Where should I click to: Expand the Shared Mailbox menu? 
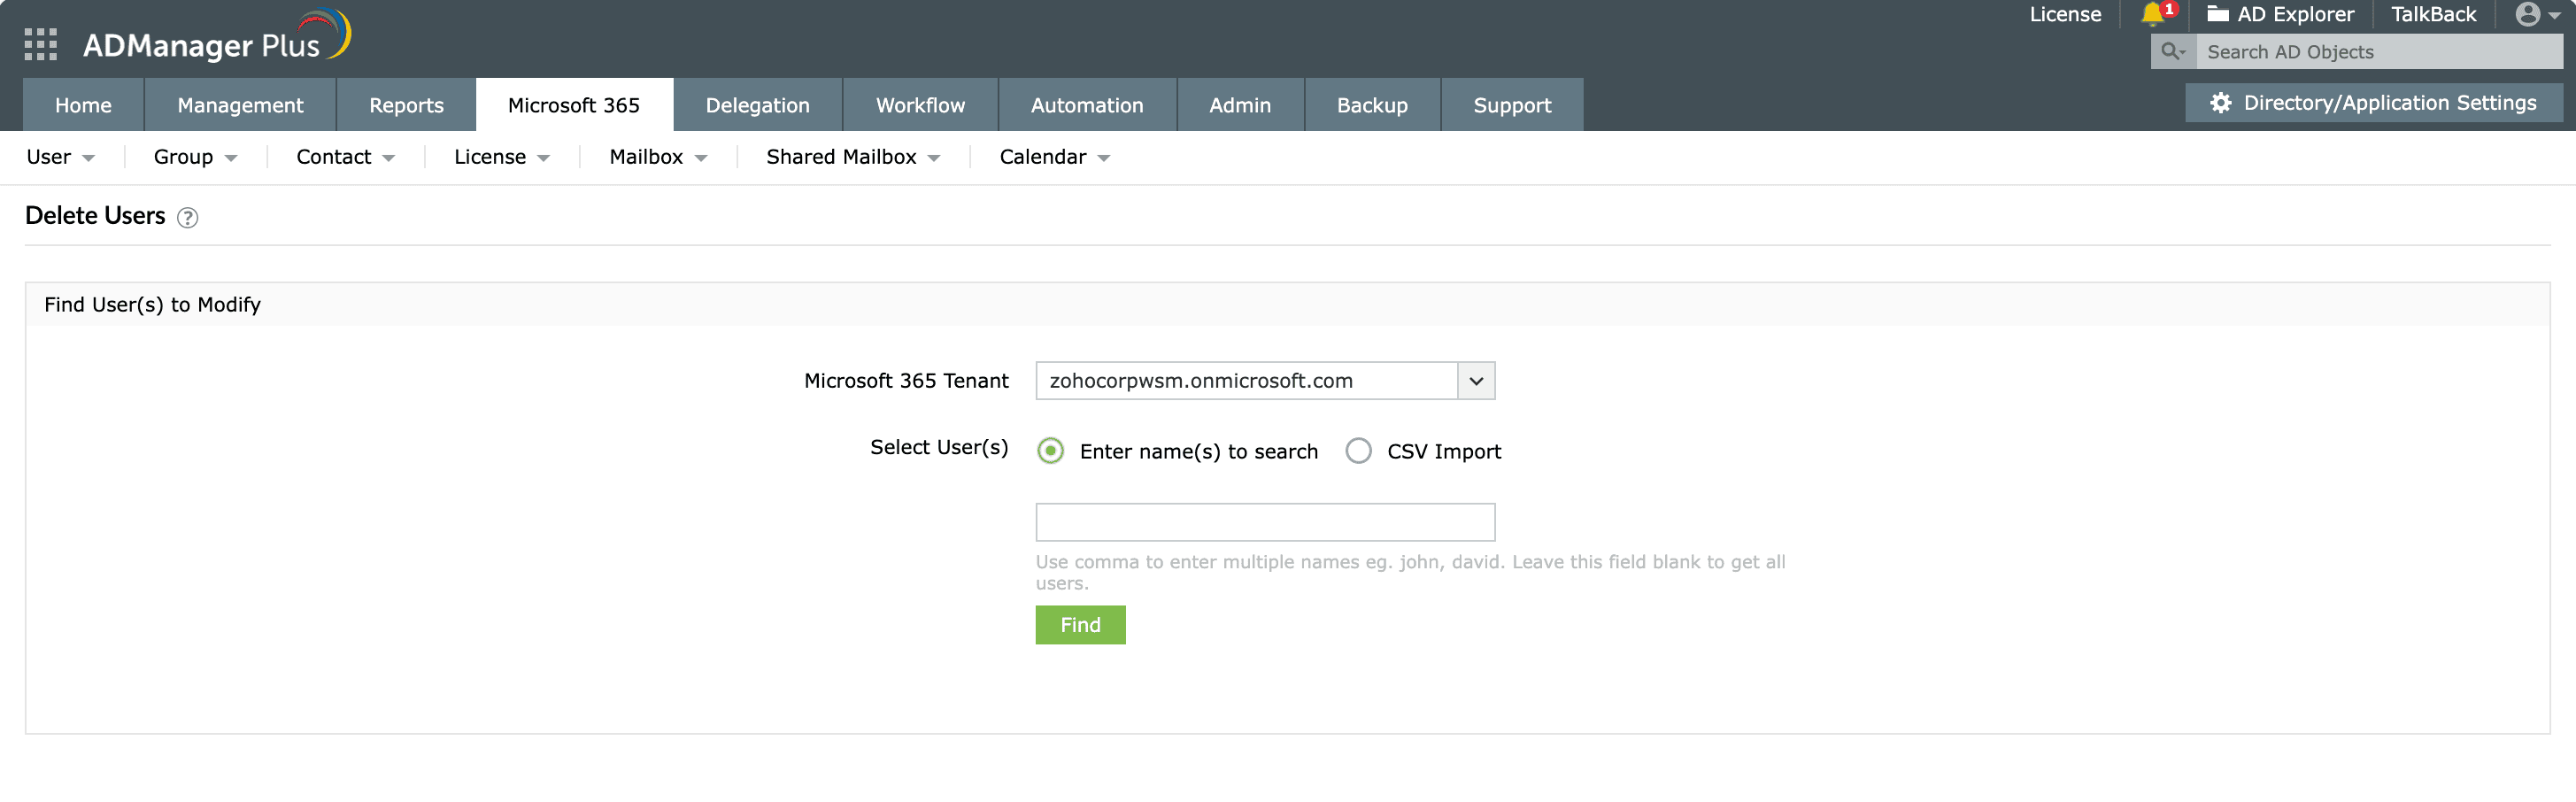point(851,156)
